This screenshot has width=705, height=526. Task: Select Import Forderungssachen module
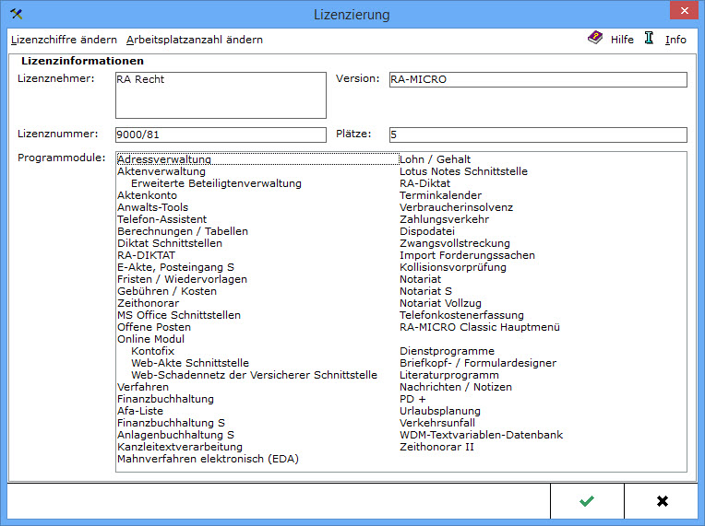point(467,255)
